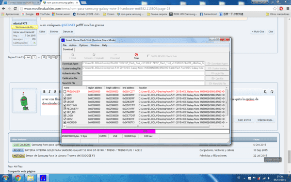Toggle the BOOTIMG partition checkbox

coord(65,105)
